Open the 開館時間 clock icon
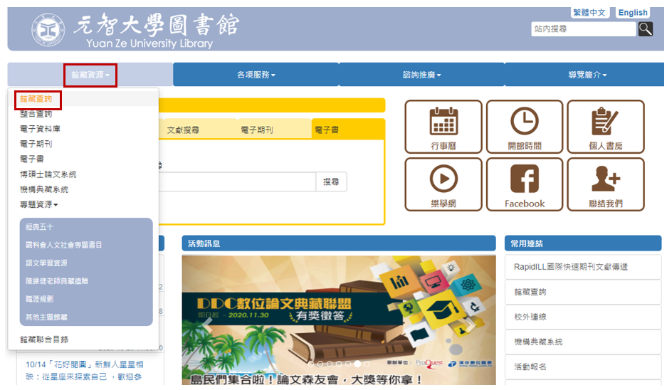The width and height of the screenshot is (667, 390). pyautogui.click(x=524, y=127)
